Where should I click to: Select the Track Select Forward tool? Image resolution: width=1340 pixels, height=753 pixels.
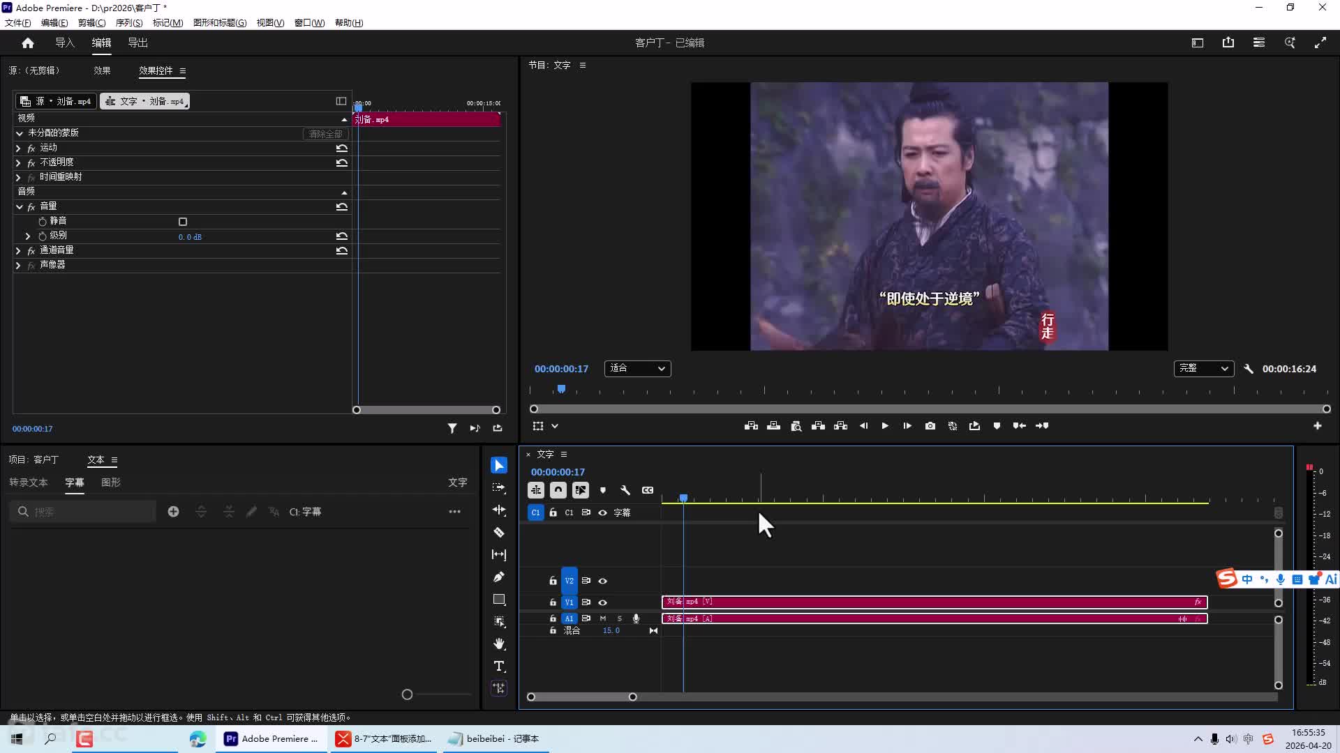click(x=499, y=487)
